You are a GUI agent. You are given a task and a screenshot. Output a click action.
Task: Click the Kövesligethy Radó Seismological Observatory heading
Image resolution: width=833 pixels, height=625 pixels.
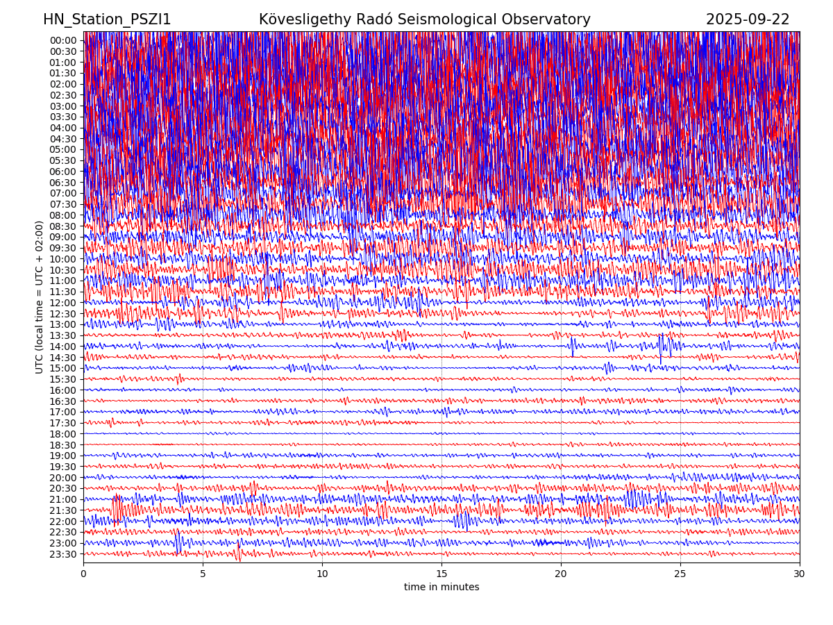[x=424, y=20]
